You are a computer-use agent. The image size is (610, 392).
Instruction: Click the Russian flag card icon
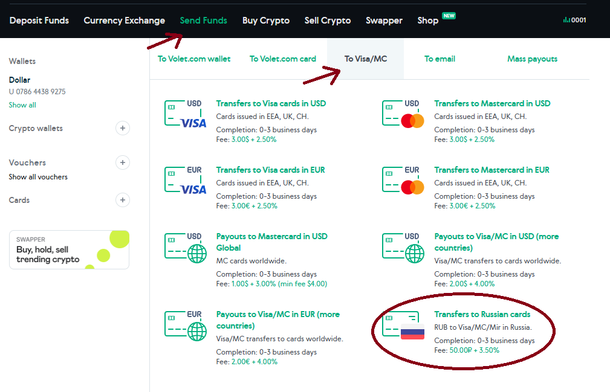click(403, 326)
